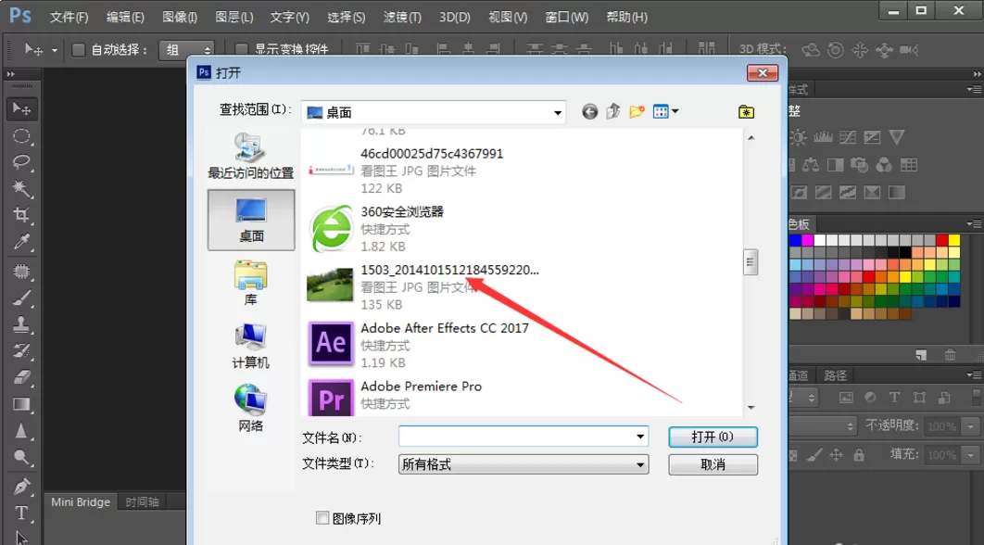Open the tool preset picker arrow

55,50
